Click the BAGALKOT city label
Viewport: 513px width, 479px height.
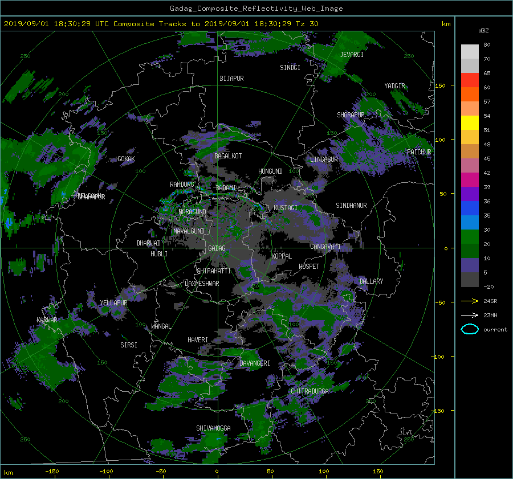click(228, 156)
